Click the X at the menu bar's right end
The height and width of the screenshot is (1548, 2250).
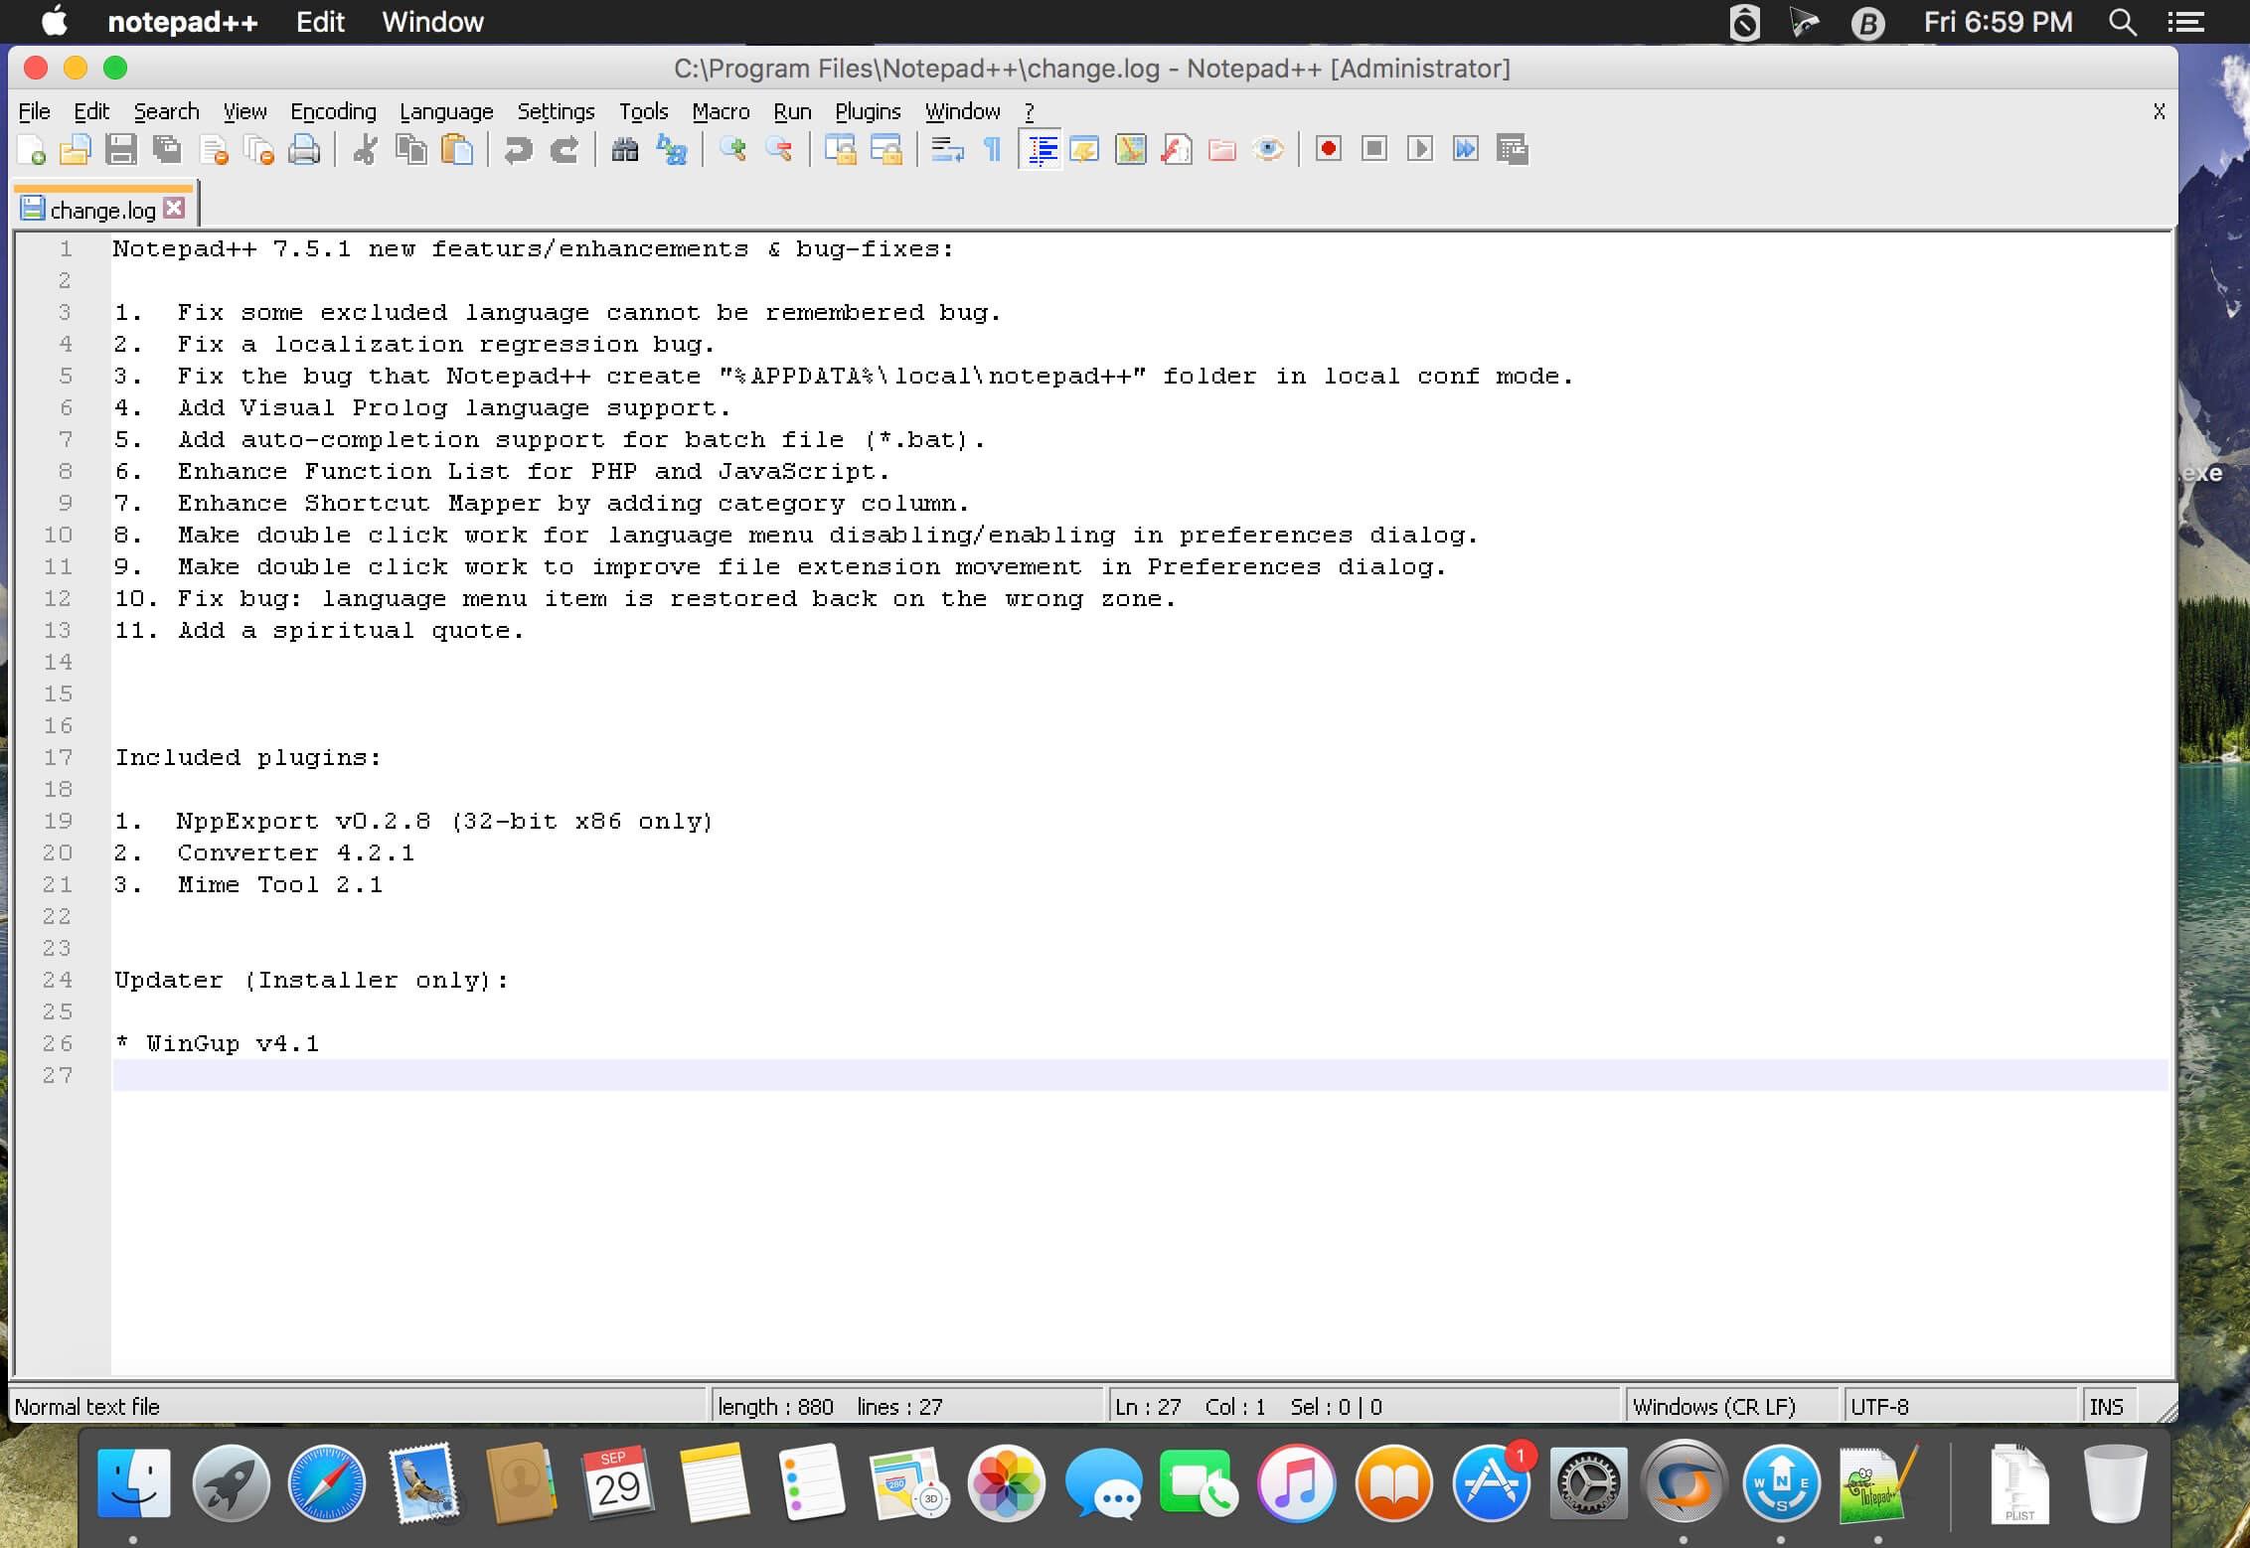[2159, 111]
